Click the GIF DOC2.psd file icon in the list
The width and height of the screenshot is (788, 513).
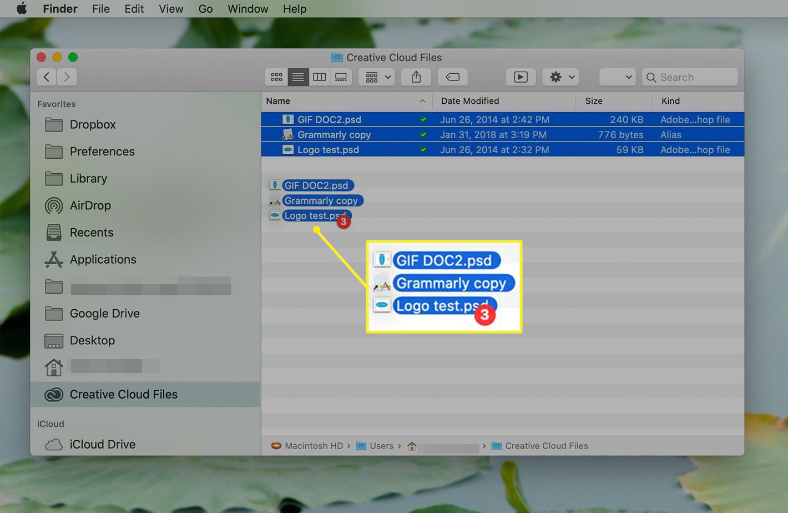click(x=287, y=119)
